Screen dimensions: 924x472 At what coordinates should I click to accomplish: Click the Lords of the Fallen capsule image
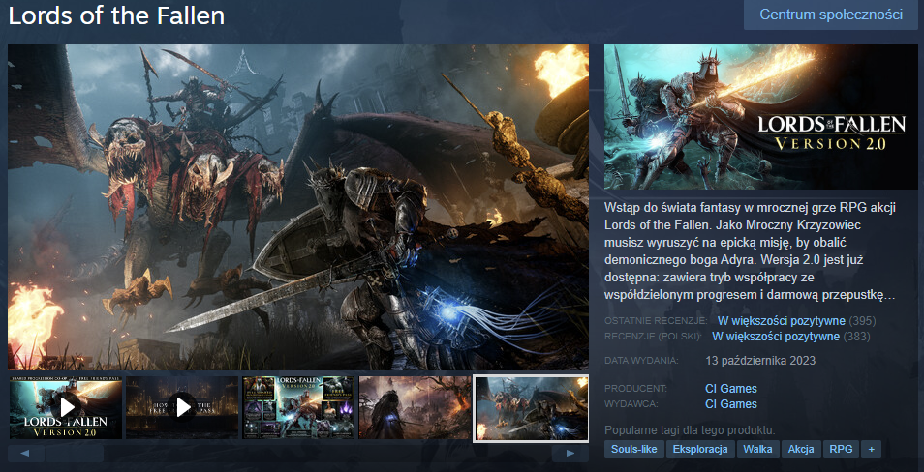760,116
